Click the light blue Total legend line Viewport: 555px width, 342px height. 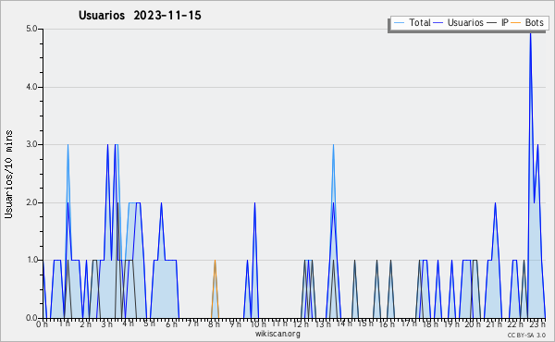tap(399, 23)
